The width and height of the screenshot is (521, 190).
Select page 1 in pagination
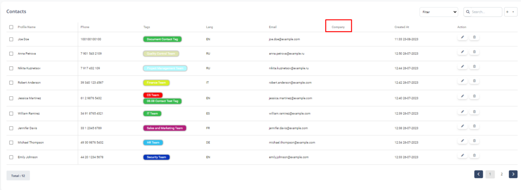pos(490,174)
